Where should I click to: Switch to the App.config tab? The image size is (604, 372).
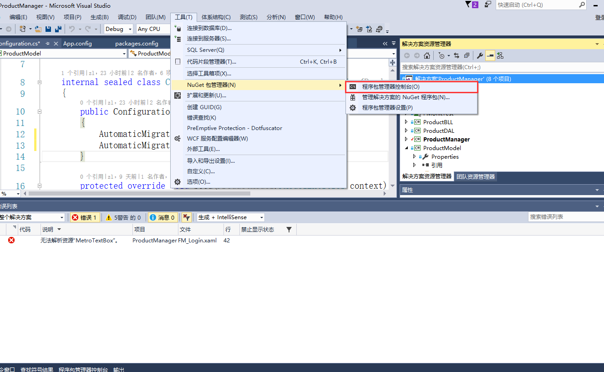click(x=77, y=44)
